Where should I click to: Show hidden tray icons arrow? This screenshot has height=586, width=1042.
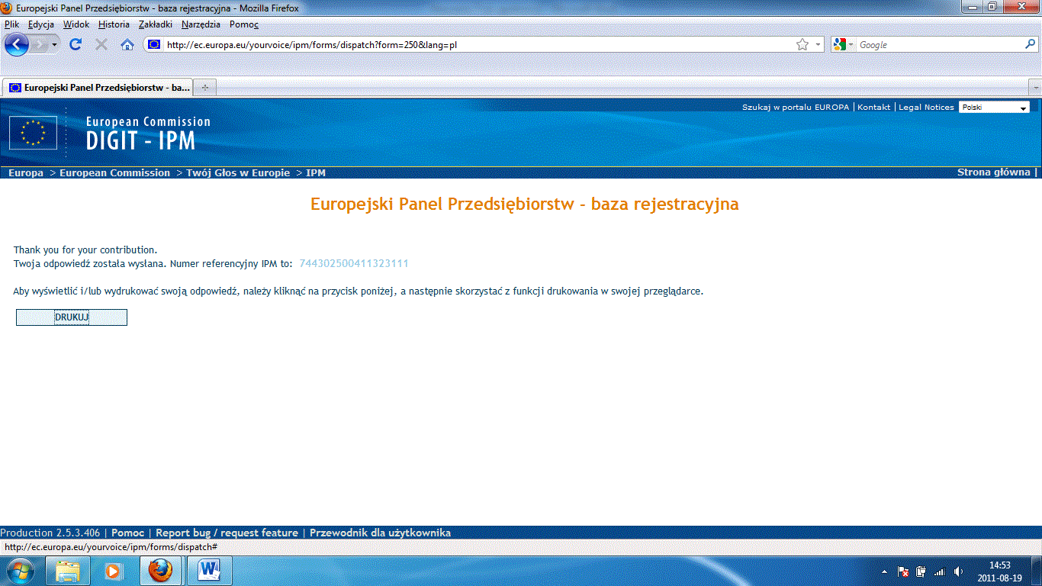(x=884, y=571)
